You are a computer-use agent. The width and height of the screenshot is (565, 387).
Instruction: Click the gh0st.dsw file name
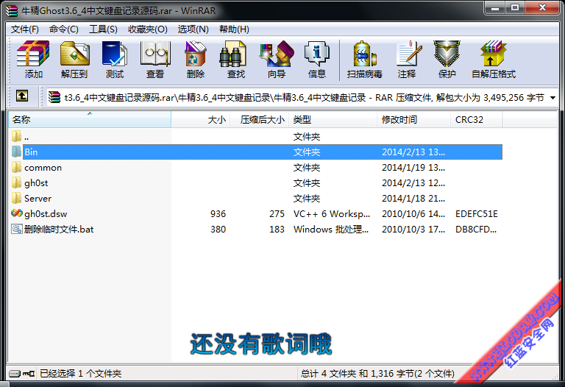coord(46,214)
